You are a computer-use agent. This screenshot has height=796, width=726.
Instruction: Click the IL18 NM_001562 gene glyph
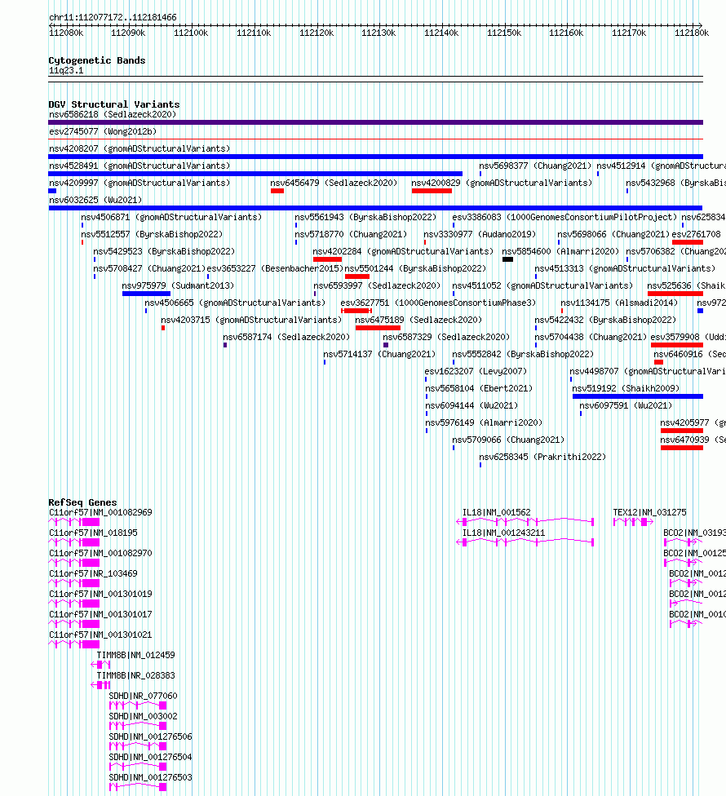525,521
